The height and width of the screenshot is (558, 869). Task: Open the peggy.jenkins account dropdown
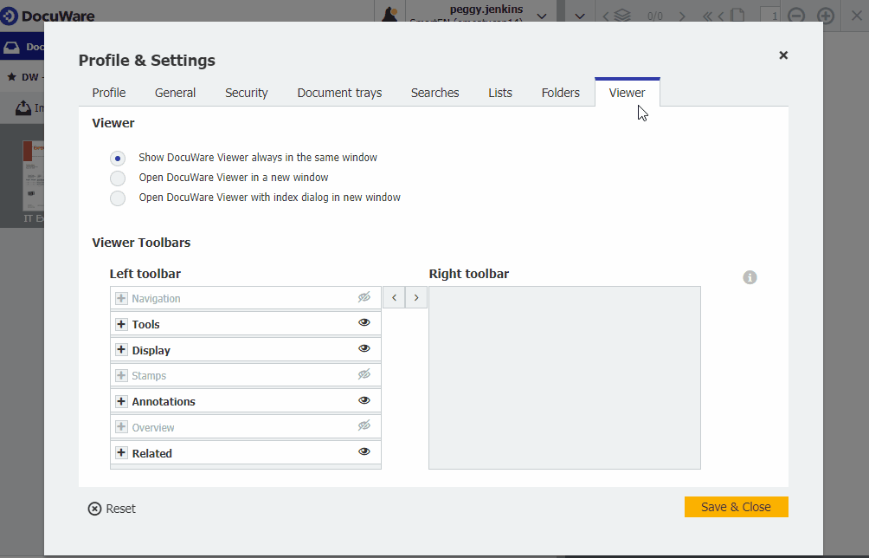542,15
